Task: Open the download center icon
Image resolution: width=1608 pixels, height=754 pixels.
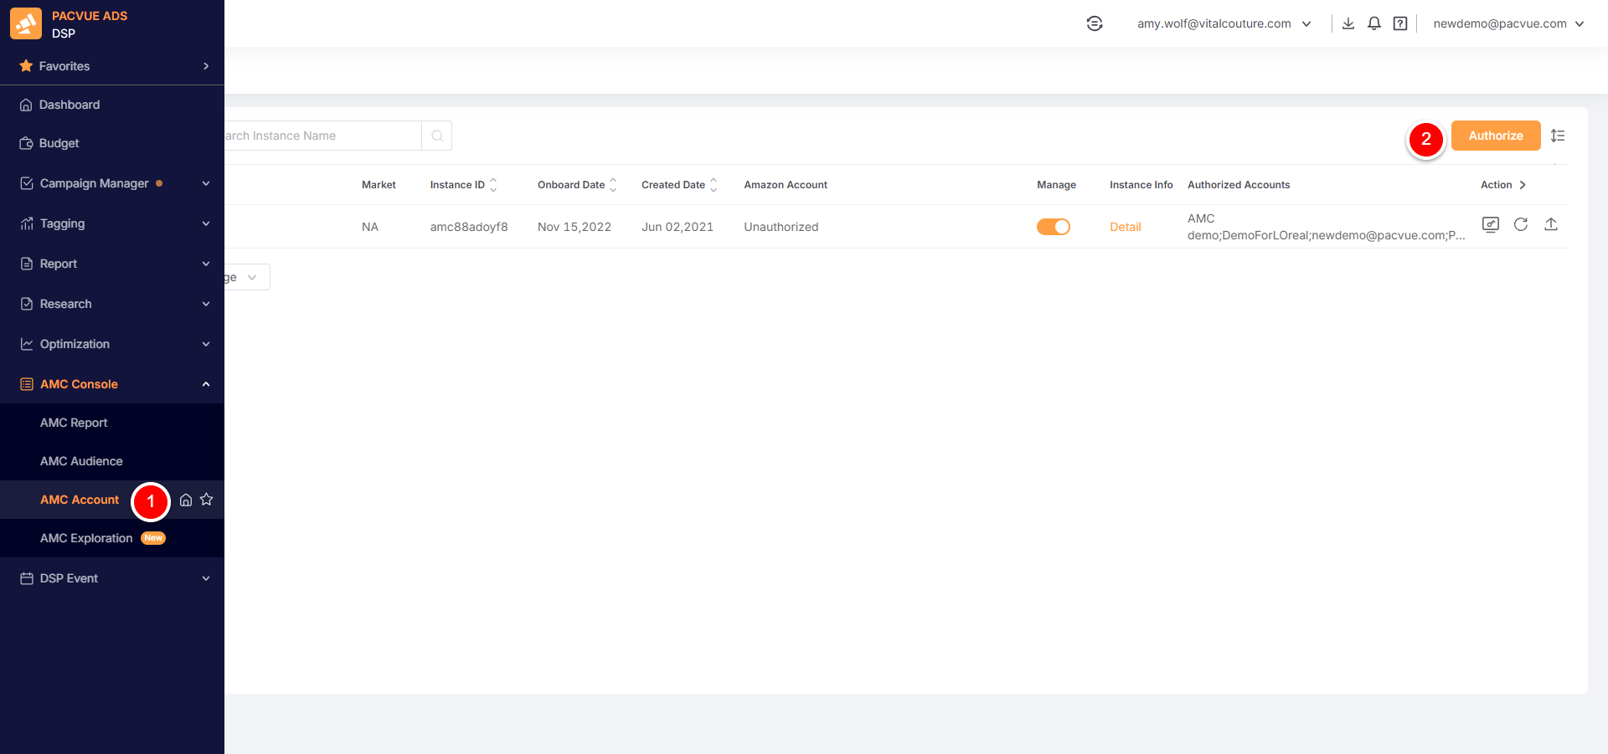Action: click(1348, 23)
